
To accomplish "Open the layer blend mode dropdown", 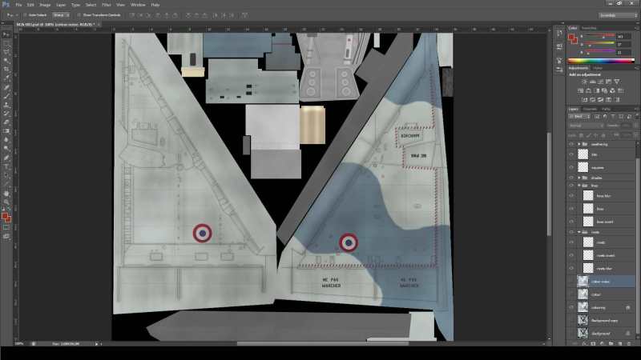I will pos(586,126).
